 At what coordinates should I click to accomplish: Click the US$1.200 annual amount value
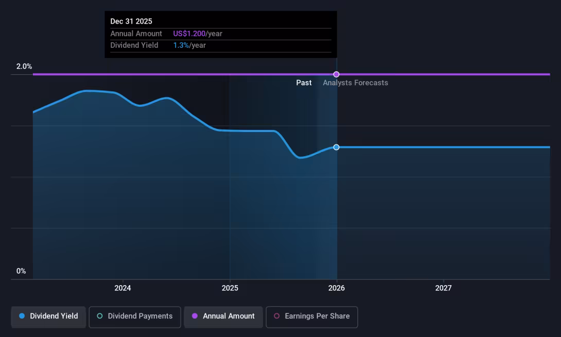pyautogui.click(x=189, y=33)
